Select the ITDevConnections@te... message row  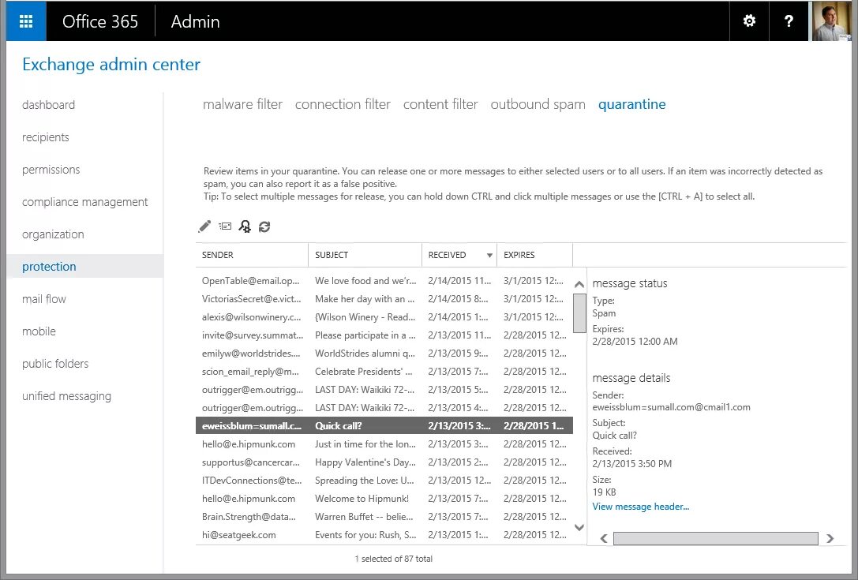(x=384, y=480)
